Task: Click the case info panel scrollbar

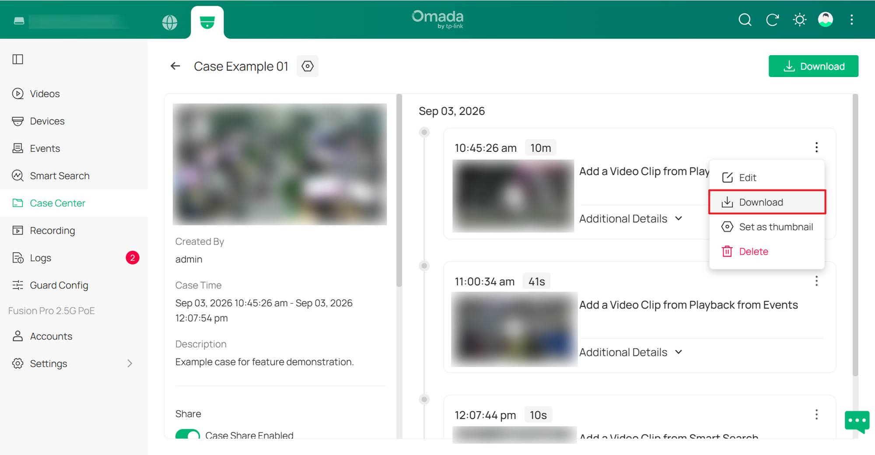Action: tap(399, 190)
